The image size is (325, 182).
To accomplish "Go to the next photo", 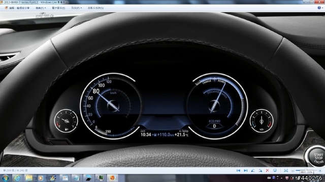I will 246,170.
